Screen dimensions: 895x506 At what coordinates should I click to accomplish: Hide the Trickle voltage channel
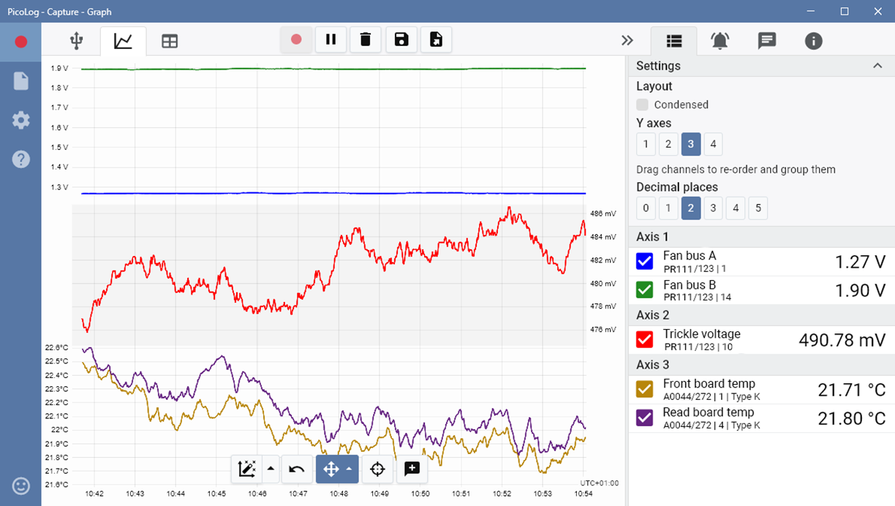(x=644, y=340)
